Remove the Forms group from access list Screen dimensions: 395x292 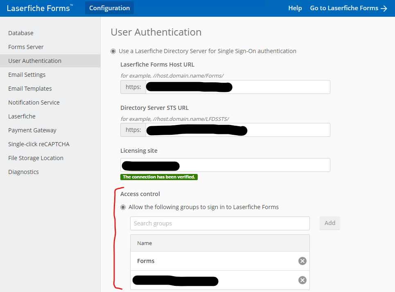coord(302,261)
